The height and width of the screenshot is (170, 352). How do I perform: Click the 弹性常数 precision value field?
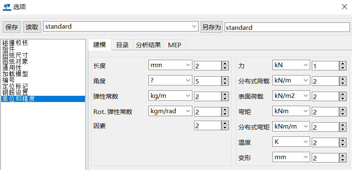click(x=208, y=96)
